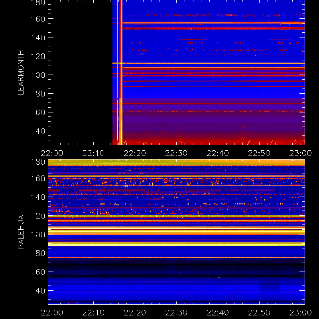This screenshot has width=319, height=319.
Task: Select the 160 tick on PALEHUA axis
Action: [x=38, y=178]
